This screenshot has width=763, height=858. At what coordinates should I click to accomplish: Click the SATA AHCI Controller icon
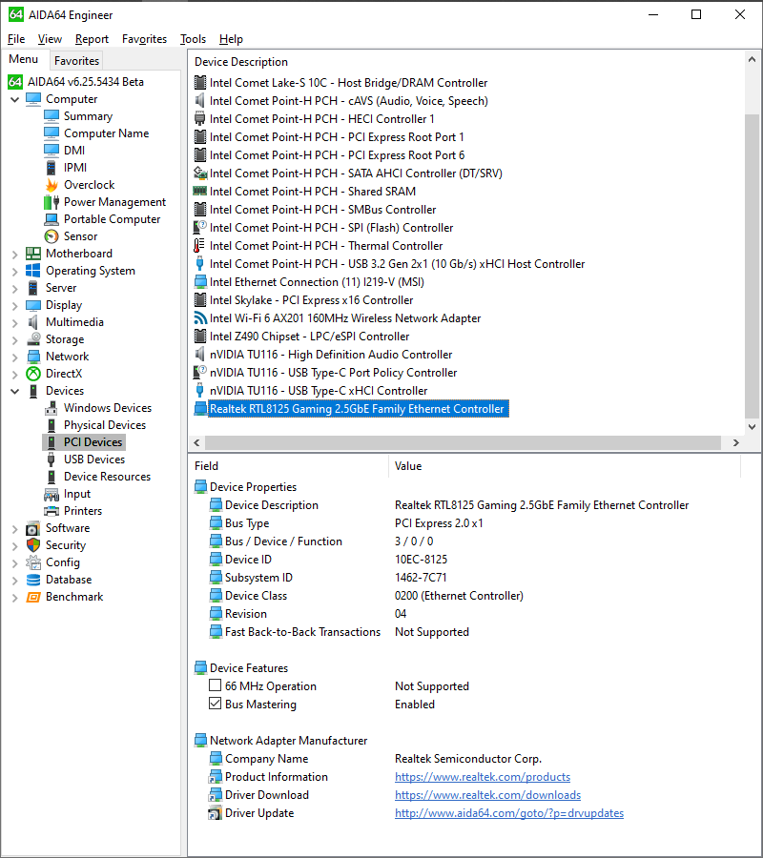point(200,174)
